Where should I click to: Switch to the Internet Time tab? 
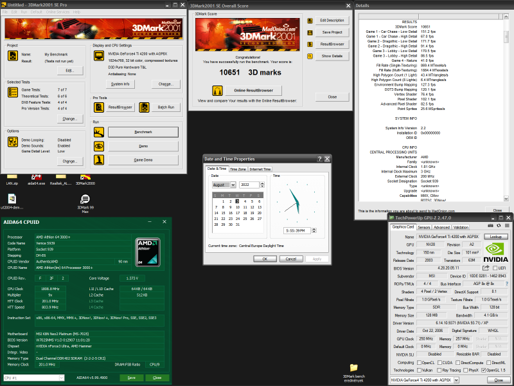point(260,169)
